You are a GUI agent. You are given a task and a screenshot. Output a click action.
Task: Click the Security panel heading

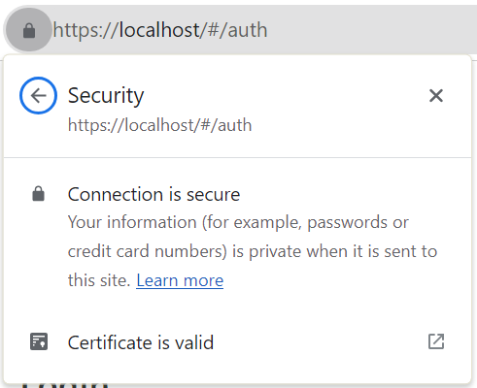coord(106,96)
